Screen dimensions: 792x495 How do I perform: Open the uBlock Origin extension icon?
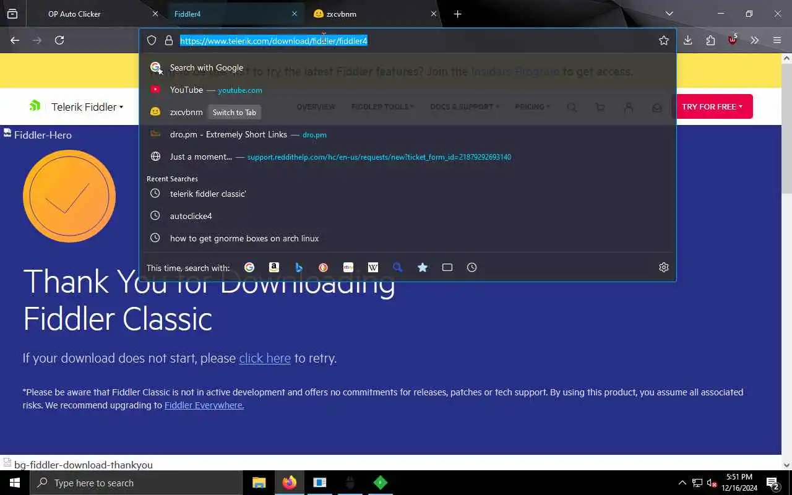[733, 40]
